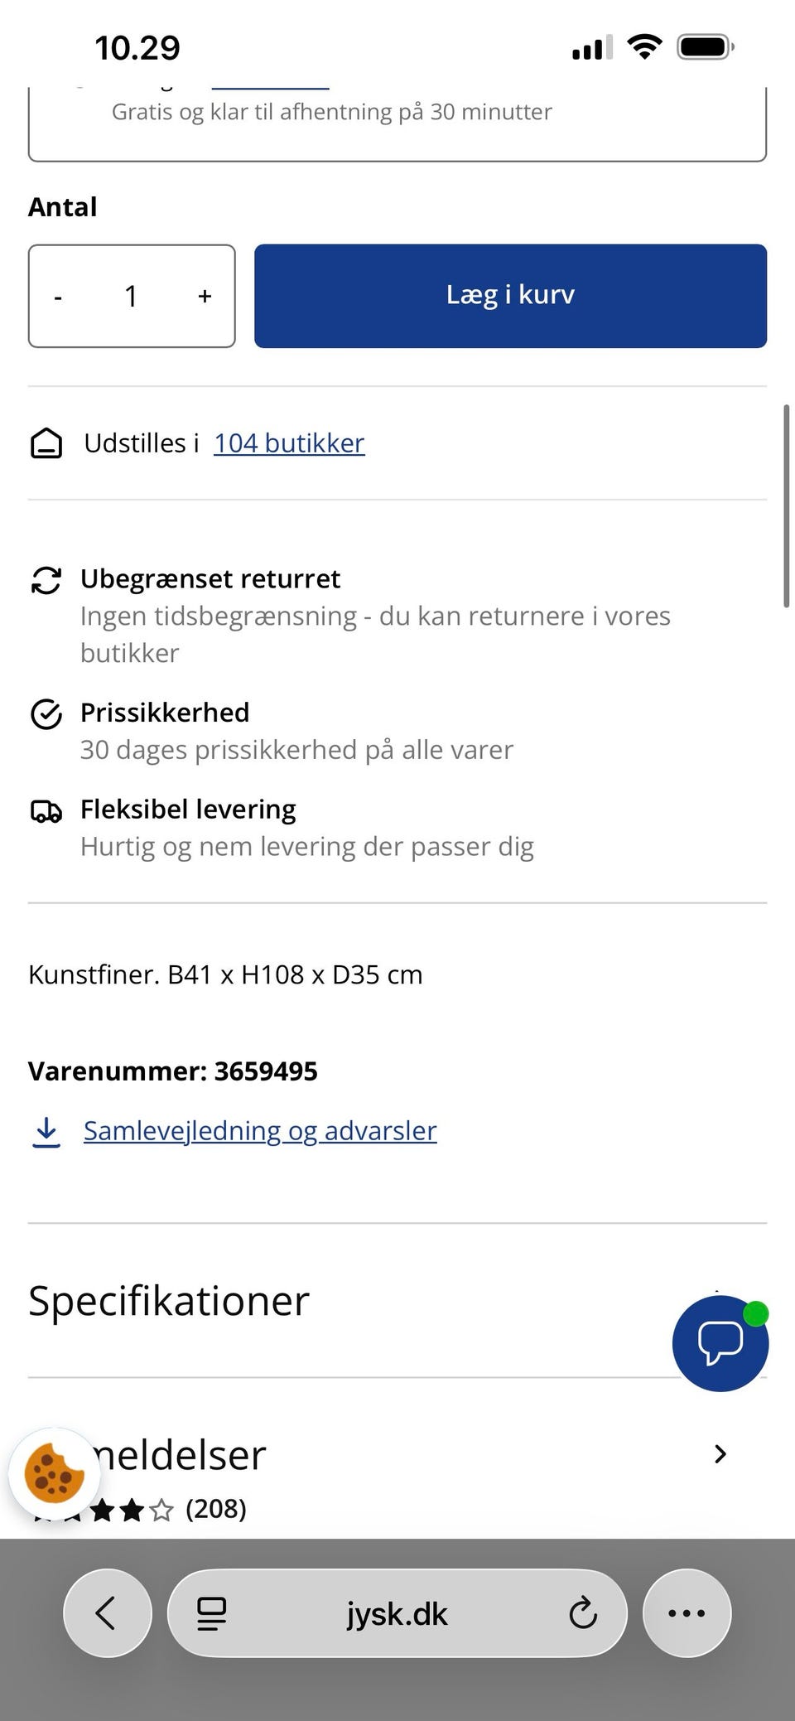Click the Prissikkerhed checkmark icon
The image size is (795, 1721).
46,713
